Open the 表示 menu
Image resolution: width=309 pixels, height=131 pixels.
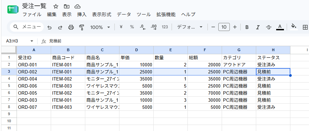coord(67,14)
